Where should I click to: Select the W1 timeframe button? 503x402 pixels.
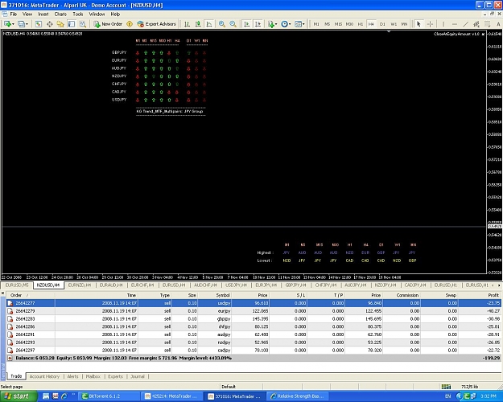(394, 24)
